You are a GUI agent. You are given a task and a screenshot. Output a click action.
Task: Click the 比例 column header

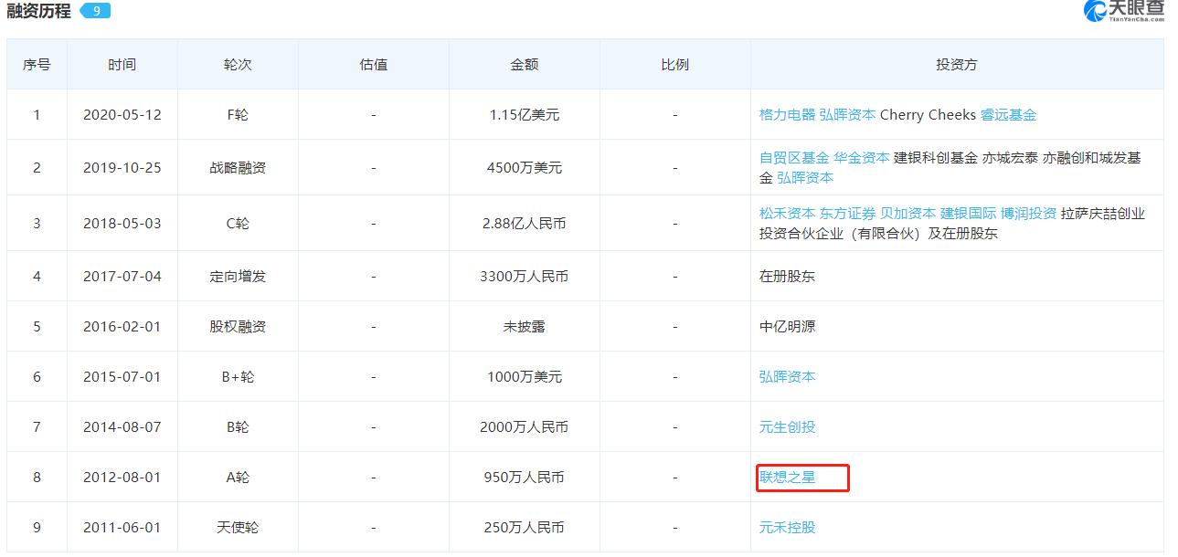(674, 65)
